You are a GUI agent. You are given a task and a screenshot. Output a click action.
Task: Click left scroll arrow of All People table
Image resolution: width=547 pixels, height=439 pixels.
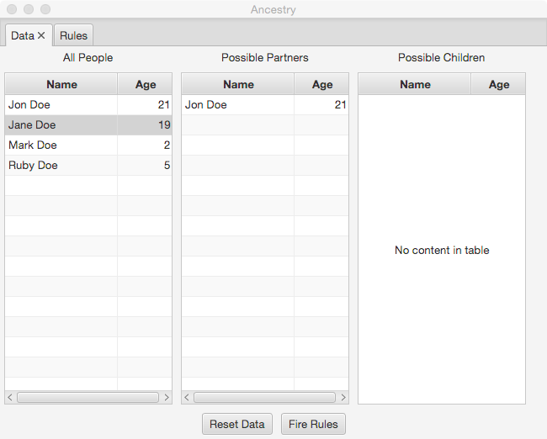click(x=10, y=397)
